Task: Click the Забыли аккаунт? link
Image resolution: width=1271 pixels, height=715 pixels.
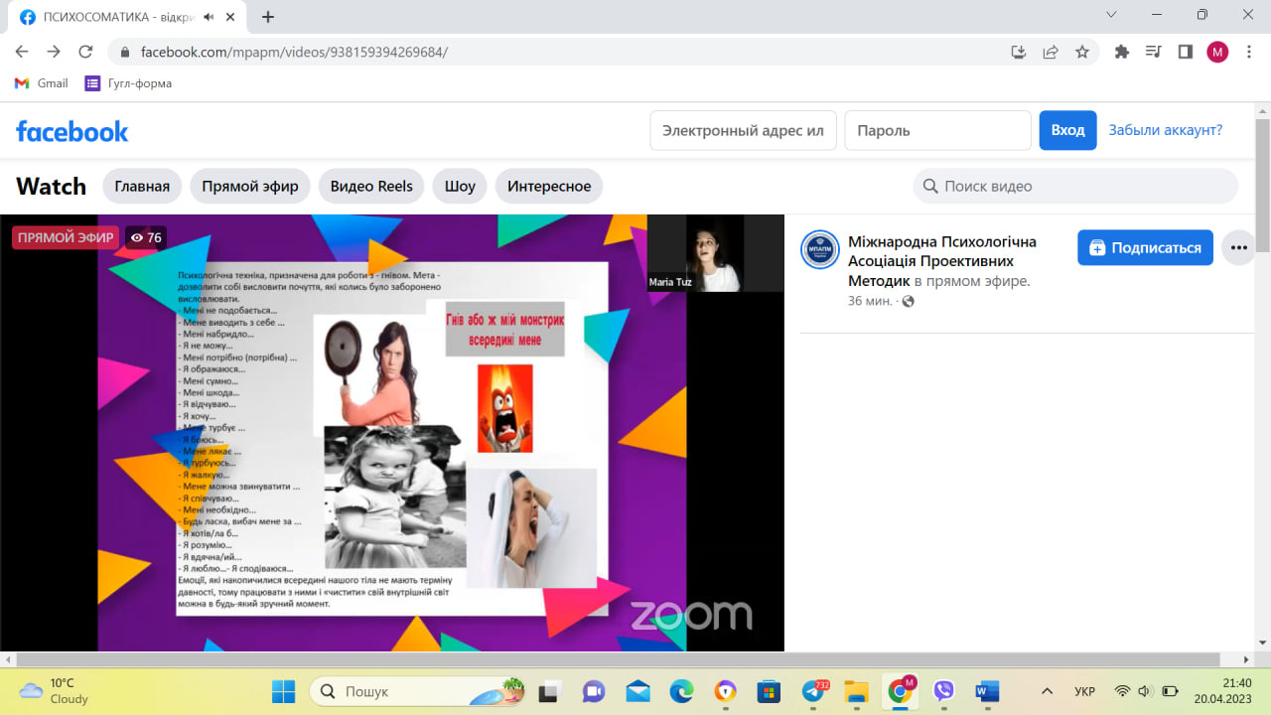Action: coord(1165,130)
